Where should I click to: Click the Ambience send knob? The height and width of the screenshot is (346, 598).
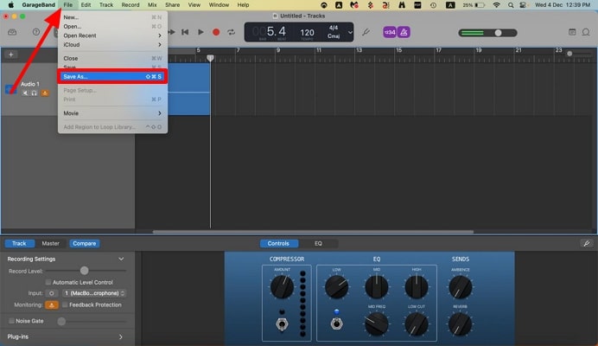[x=461, y=287]
